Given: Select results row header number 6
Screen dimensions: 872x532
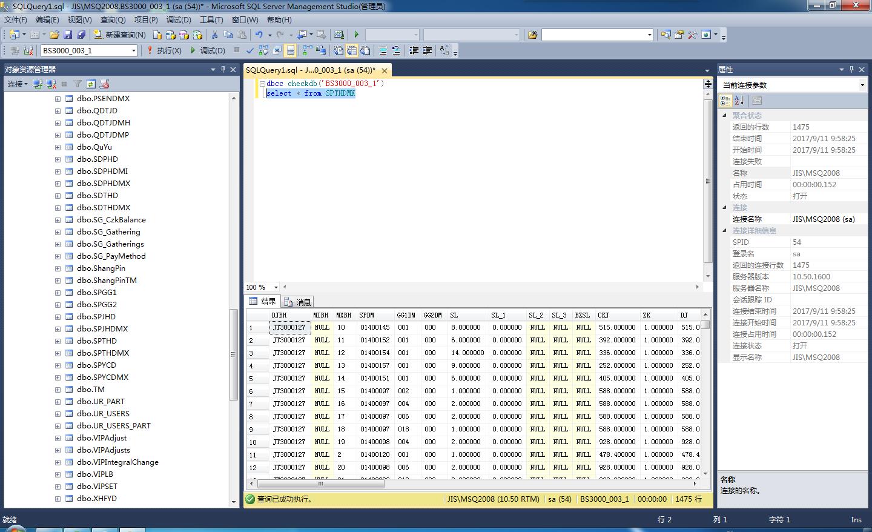Looking at the screenshot, I should [x=257, y=391].
